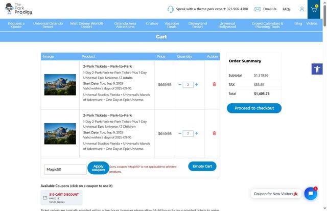
Task: Click Proceed to checkout button
Action: coord(254,108)
